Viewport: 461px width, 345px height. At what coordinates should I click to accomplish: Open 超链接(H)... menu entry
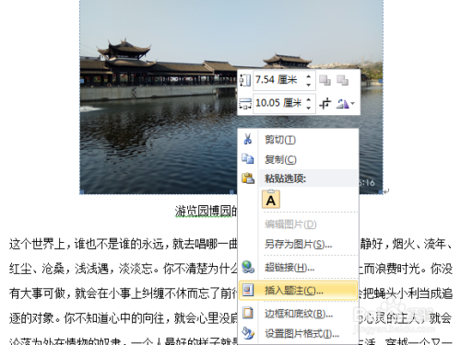[x=298, y=268]
